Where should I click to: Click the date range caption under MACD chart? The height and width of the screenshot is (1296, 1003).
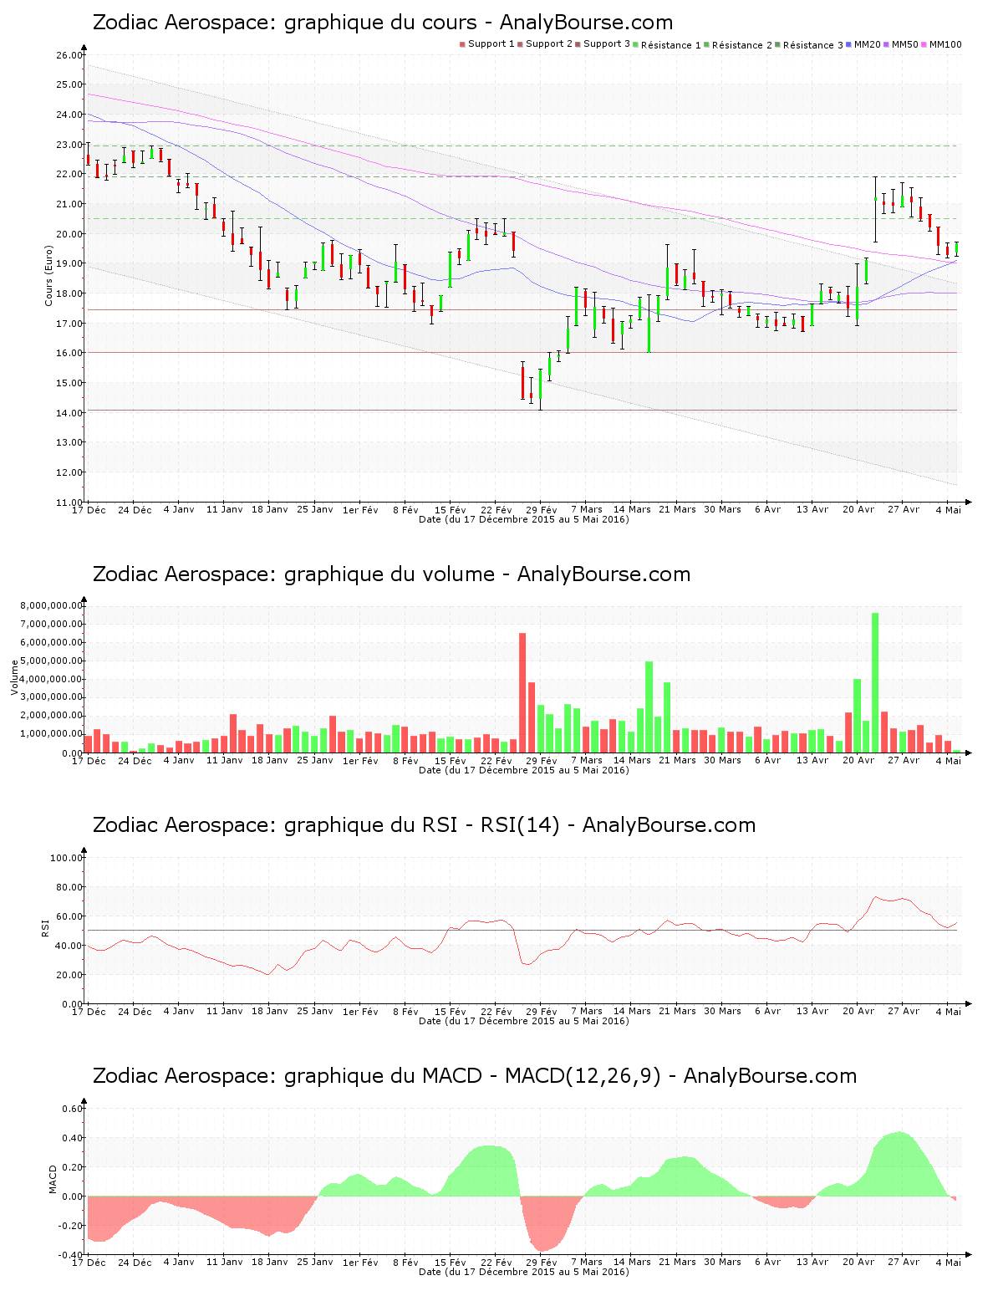[x=524, y=1272]
